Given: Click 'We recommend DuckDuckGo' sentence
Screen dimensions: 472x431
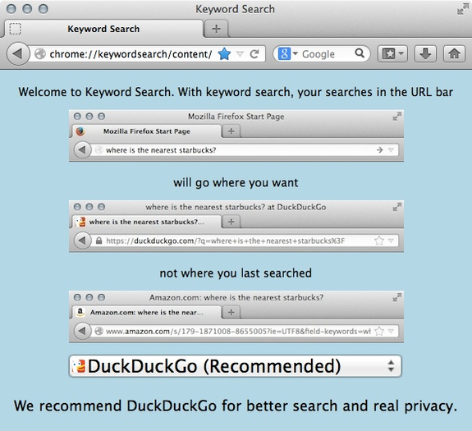Looking at the screenshot, I should (236, 406).
